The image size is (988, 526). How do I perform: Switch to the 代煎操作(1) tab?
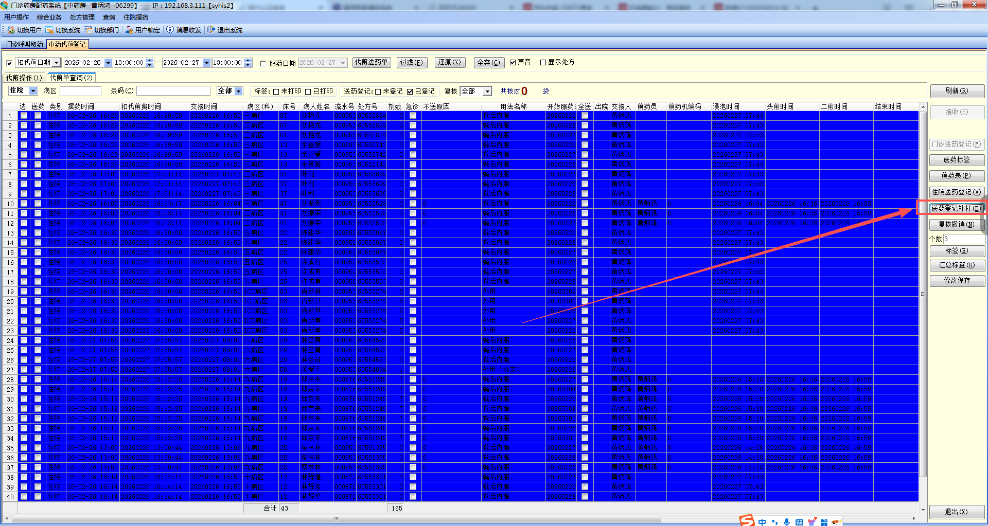coord(24,78)
